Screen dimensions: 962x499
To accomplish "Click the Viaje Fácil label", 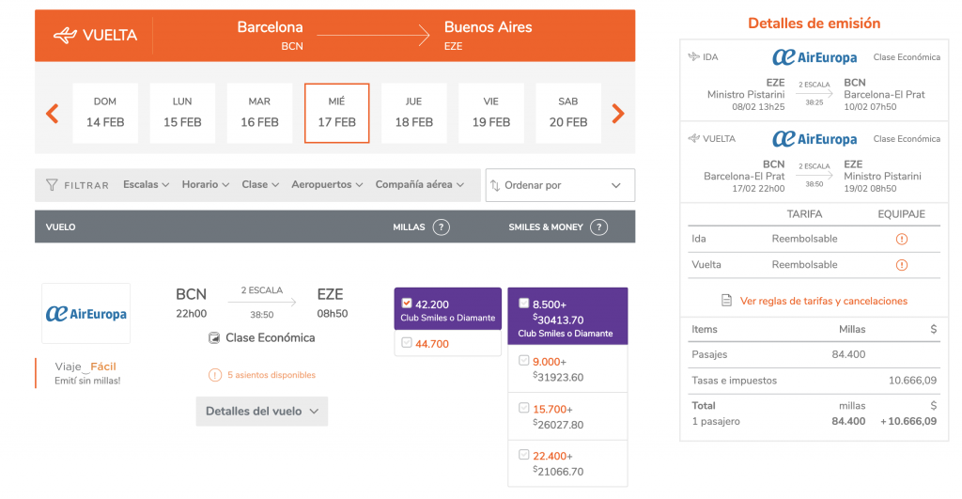I will pyautogui.click(x=85, y=366).
